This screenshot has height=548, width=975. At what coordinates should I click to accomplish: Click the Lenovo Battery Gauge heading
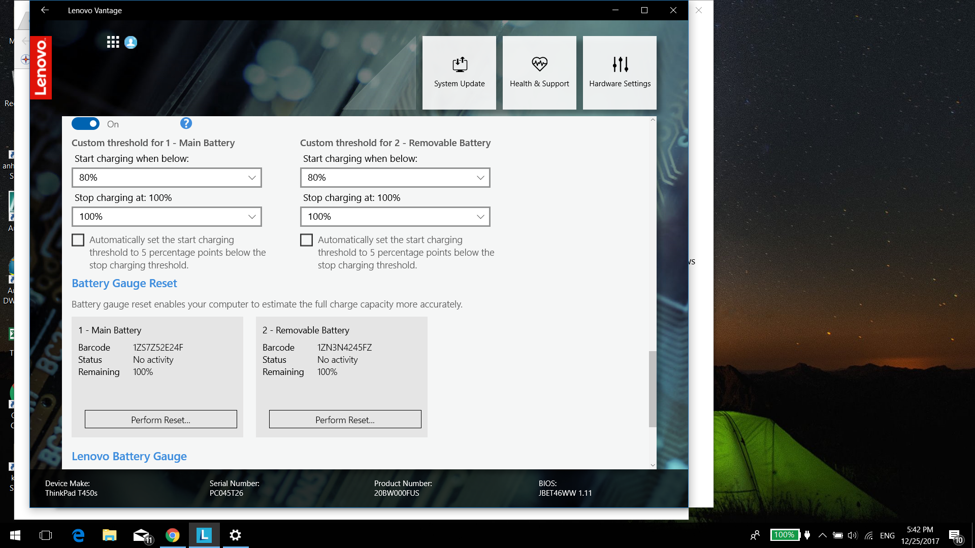tap(129, 456)
